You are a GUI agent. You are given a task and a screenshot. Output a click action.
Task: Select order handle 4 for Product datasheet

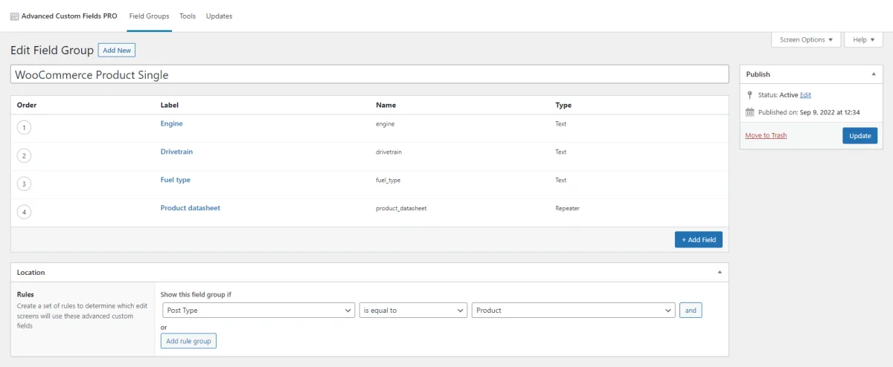coord(25,212)
